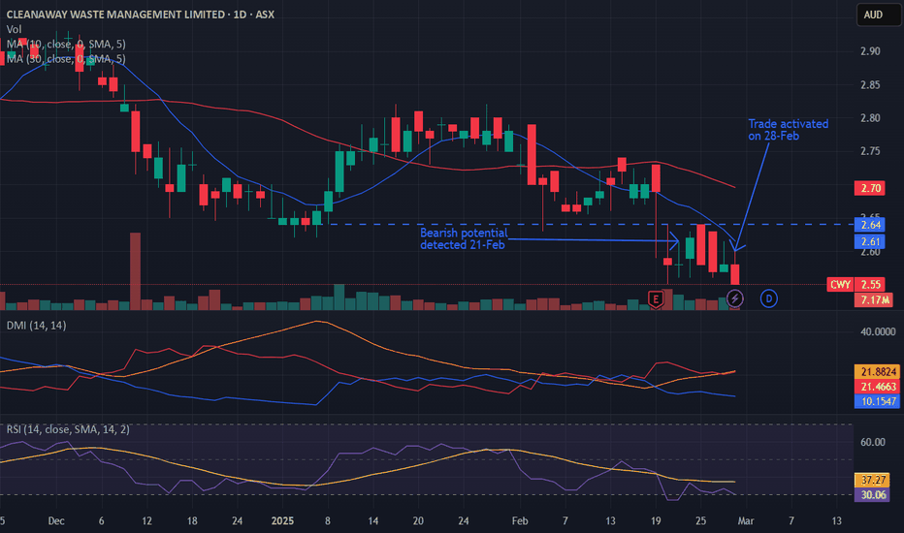This screenshot has width=904, height=533.
Task: Click the earnings E marker icon
Action: pos(656,298)
